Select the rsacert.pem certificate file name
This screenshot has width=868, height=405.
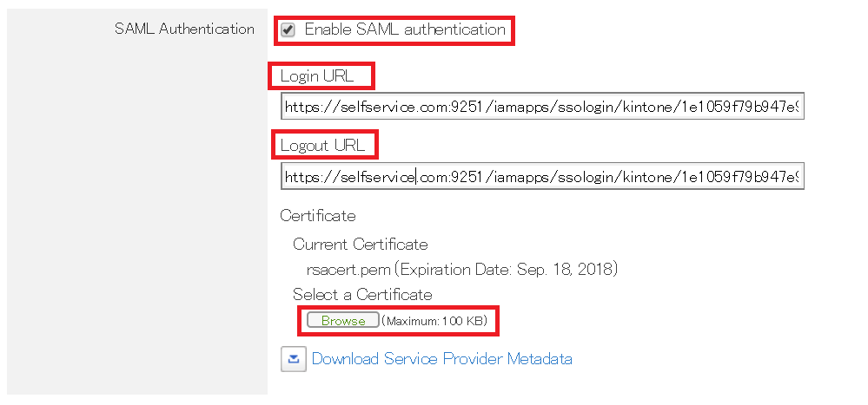342,269
